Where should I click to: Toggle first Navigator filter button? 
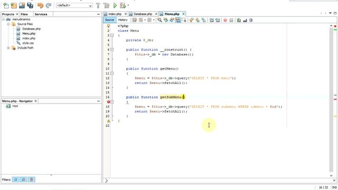(16, 179)
